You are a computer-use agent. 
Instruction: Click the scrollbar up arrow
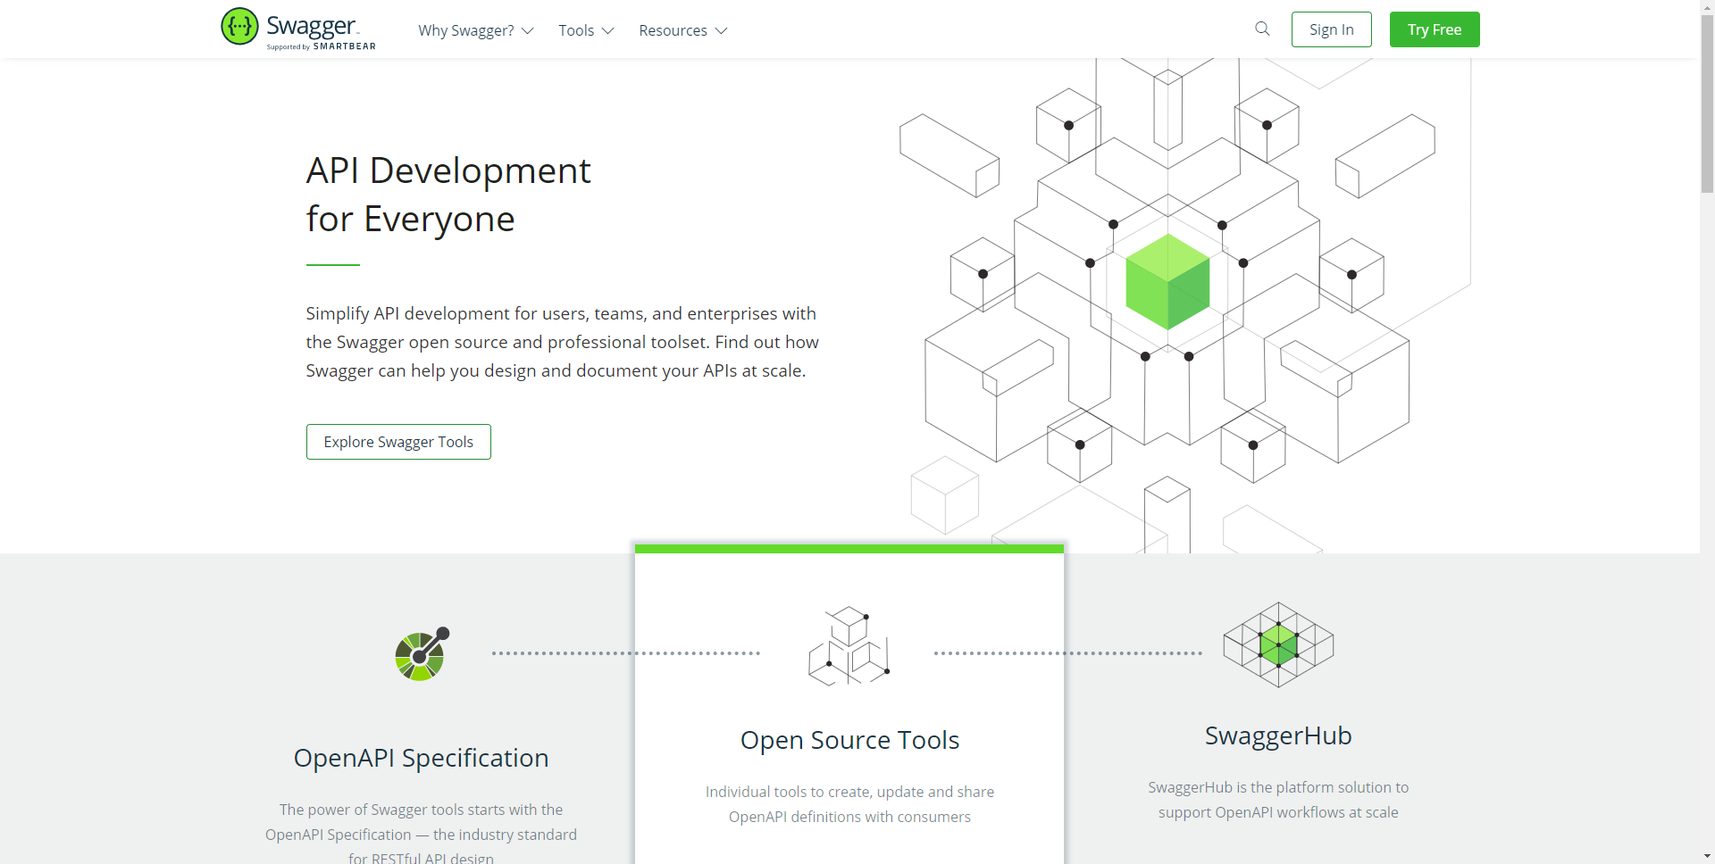pyautogui.click(x=1707, y=6)
